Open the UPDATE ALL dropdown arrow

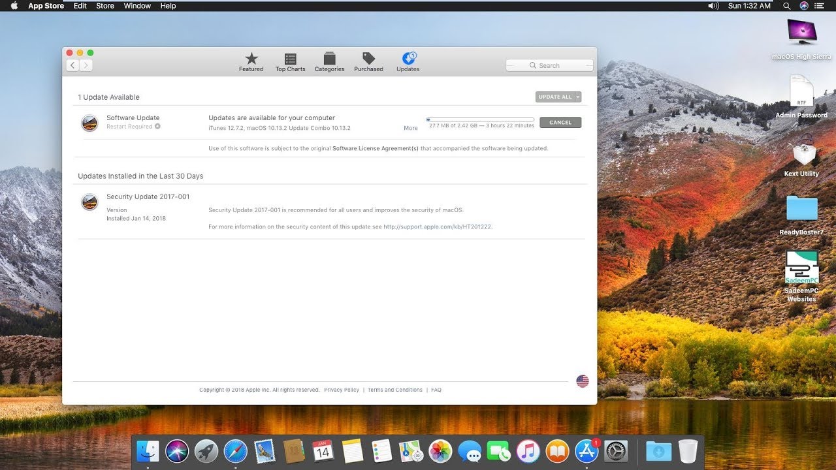tap(577, 97)
